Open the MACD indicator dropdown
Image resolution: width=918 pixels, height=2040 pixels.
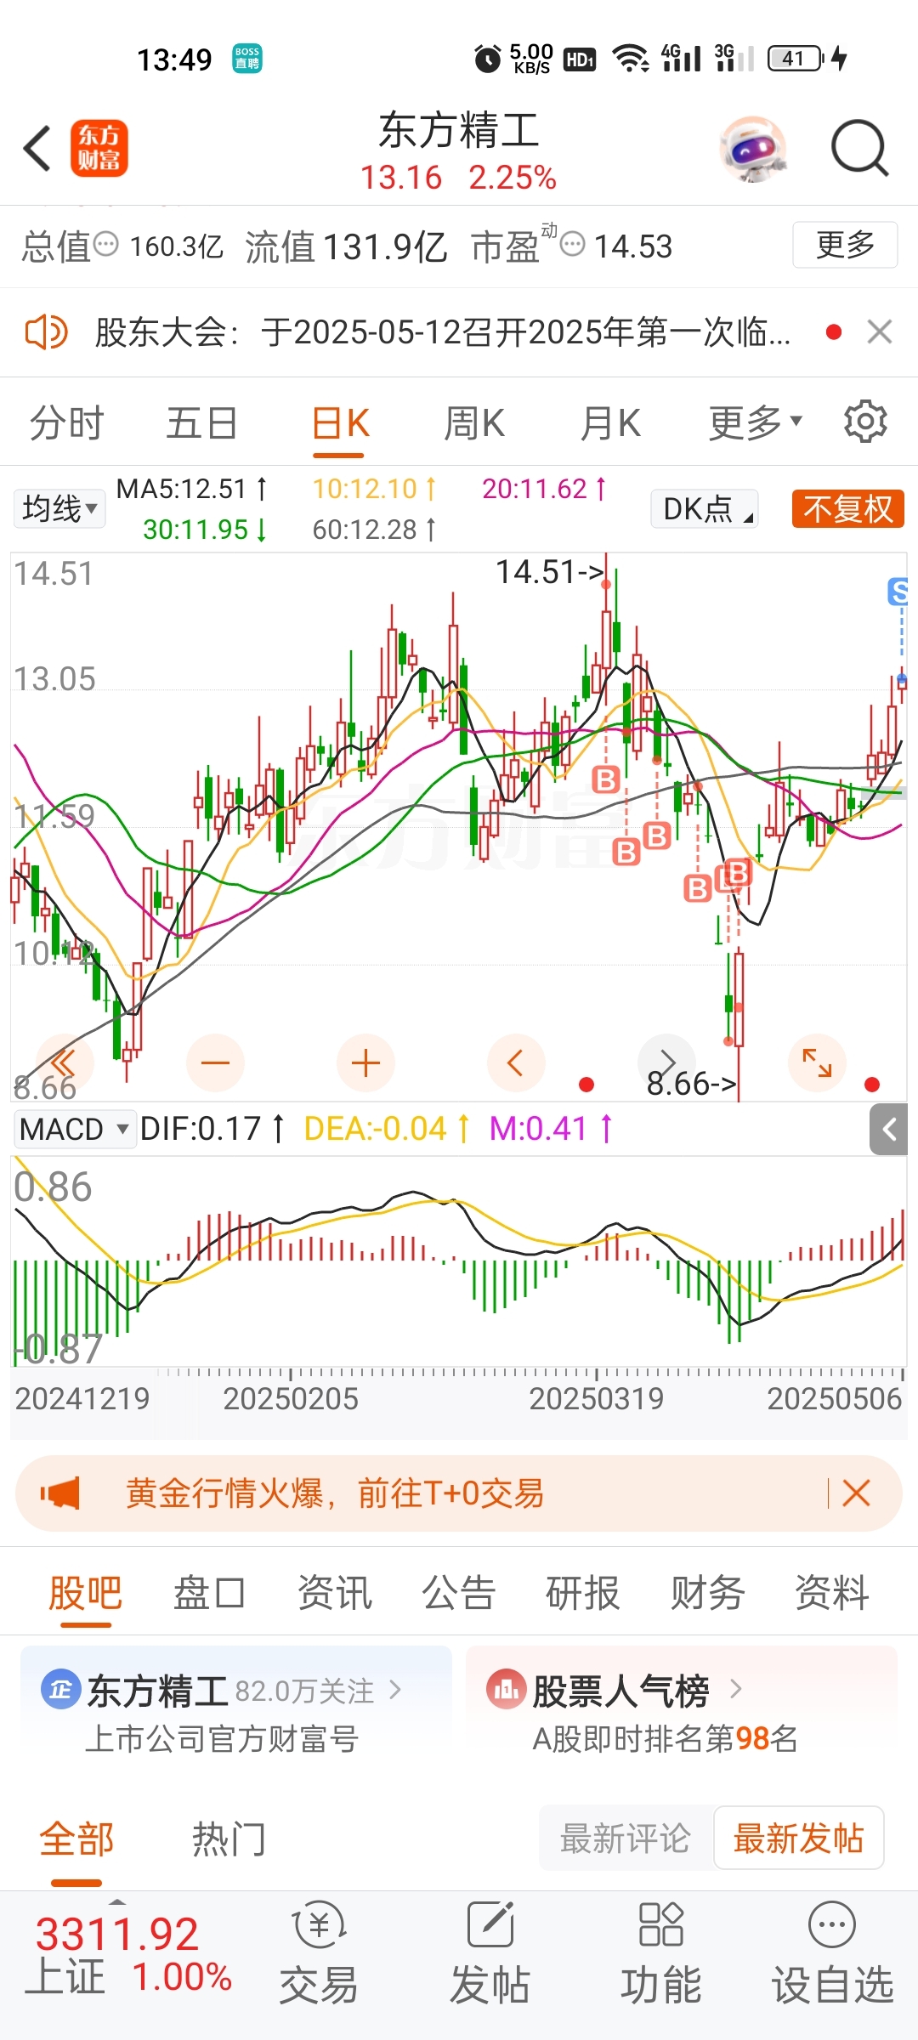pos(74,1130)
